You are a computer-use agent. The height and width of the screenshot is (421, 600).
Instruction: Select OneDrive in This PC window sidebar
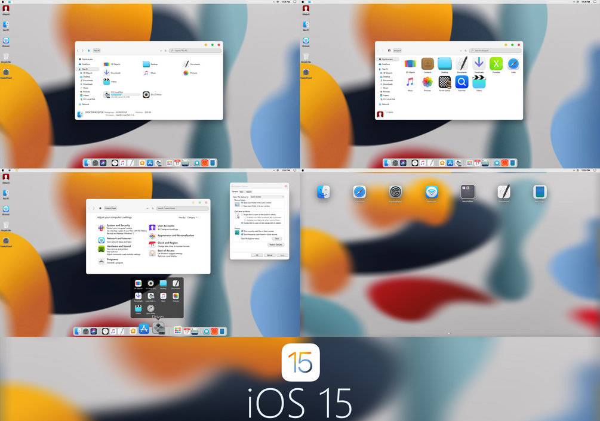tap(85, 64)
